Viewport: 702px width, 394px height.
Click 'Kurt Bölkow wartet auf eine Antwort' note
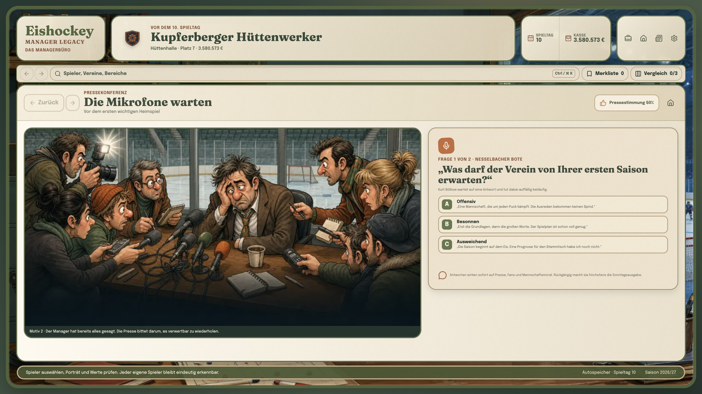pyautogui.click(x=492, y=190)
